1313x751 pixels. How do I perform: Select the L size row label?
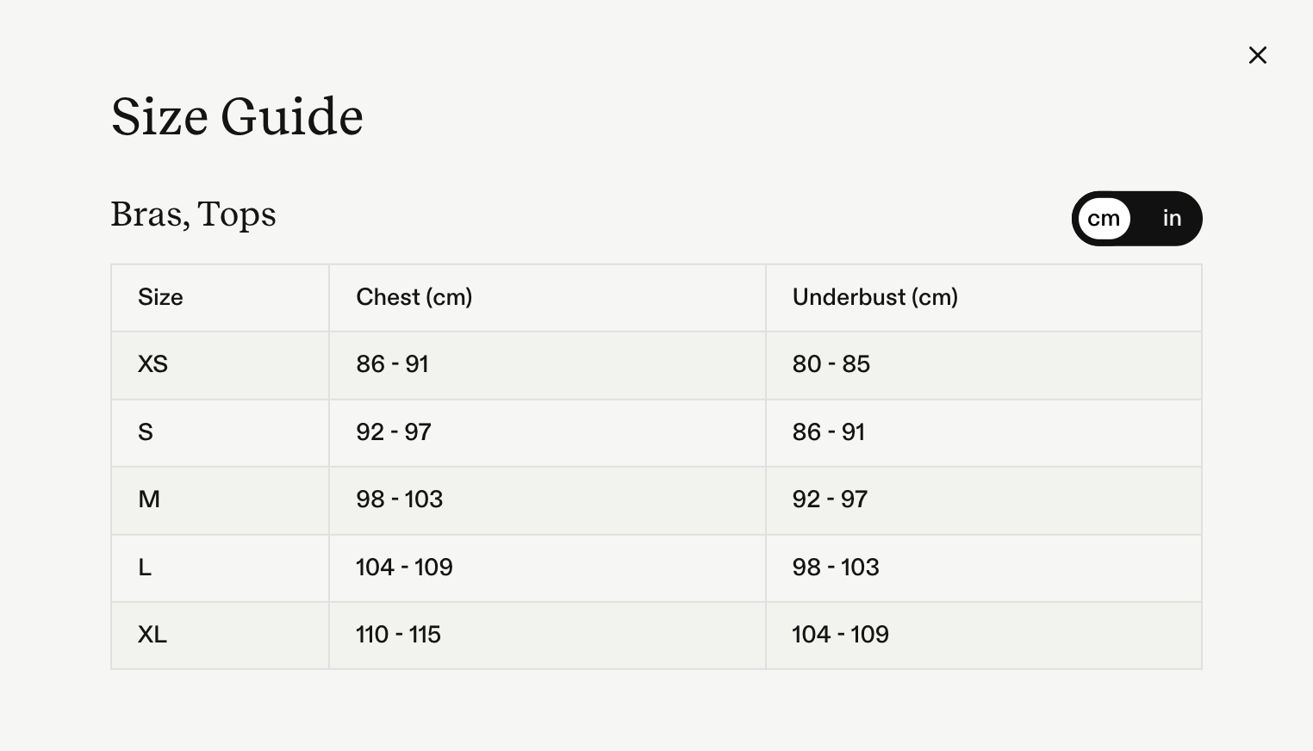coord(145,568)
